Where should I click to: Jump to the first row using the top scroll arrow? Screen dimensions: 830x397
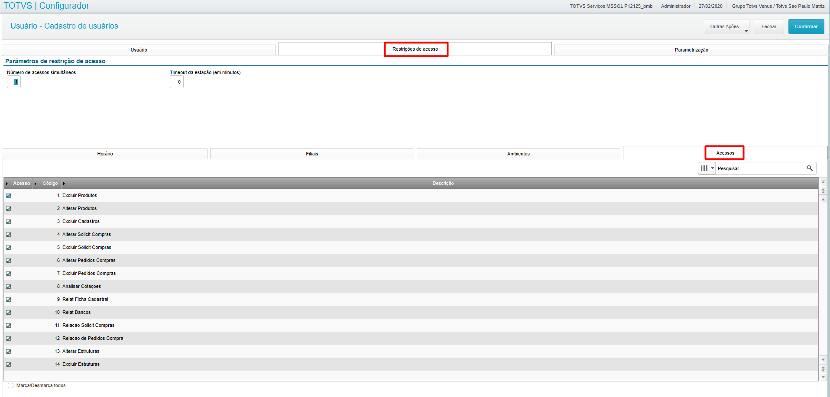pyautogui.click(x=823, y=182)
